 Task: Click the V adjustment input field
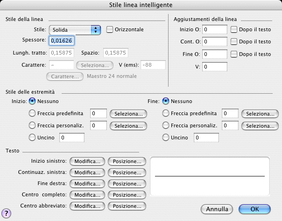215,67
